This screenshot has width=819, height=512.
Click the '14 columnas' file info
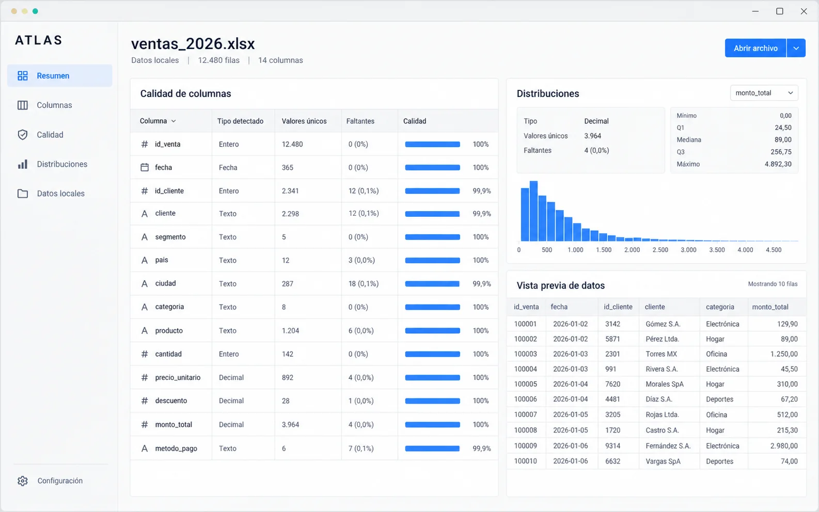[280, 60]
